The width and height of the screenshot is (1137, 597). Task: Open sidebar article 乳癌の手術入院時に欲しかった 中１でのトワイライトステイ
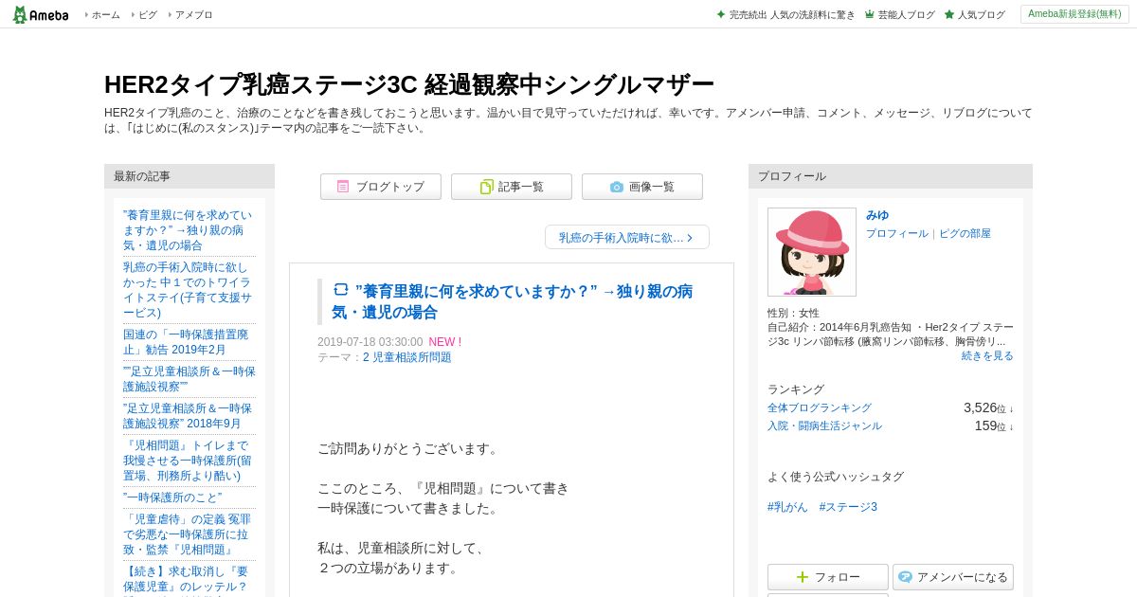click(188, 290)
